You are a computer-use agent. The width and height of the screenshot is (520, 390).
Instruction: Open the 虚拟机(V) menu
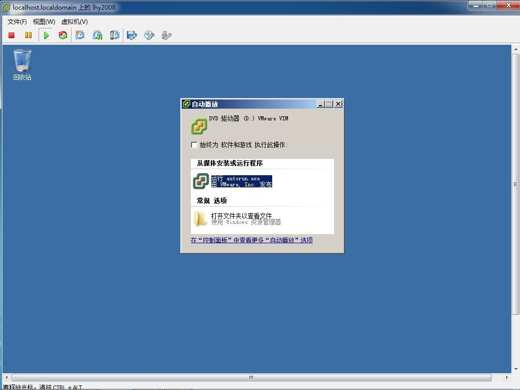pos(74,21)
